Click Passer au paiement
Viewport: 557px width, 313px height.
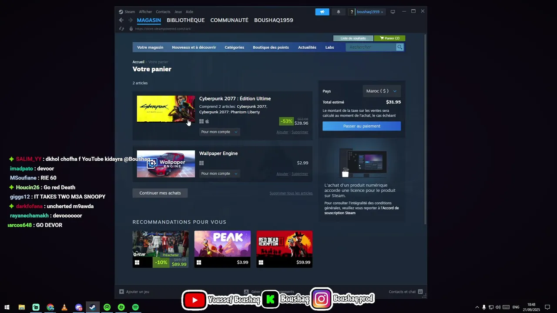362,126
